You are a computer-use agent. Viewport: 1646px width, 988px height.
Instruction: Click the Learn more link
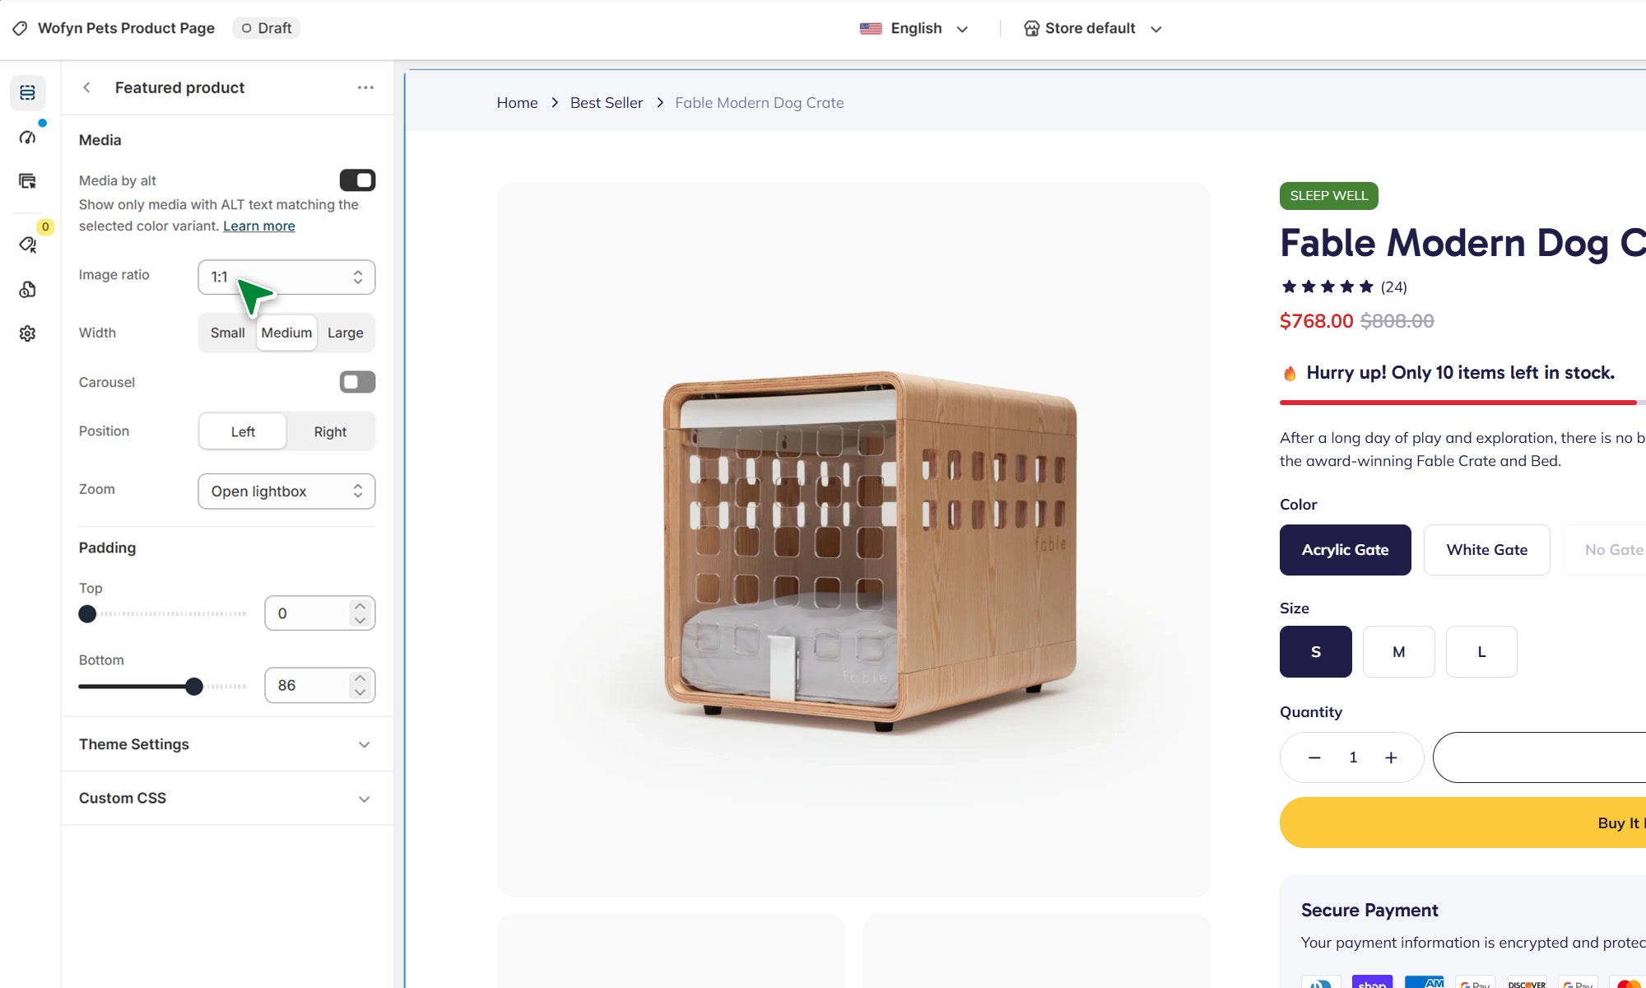pyautogui.click(x=258, y=226)
